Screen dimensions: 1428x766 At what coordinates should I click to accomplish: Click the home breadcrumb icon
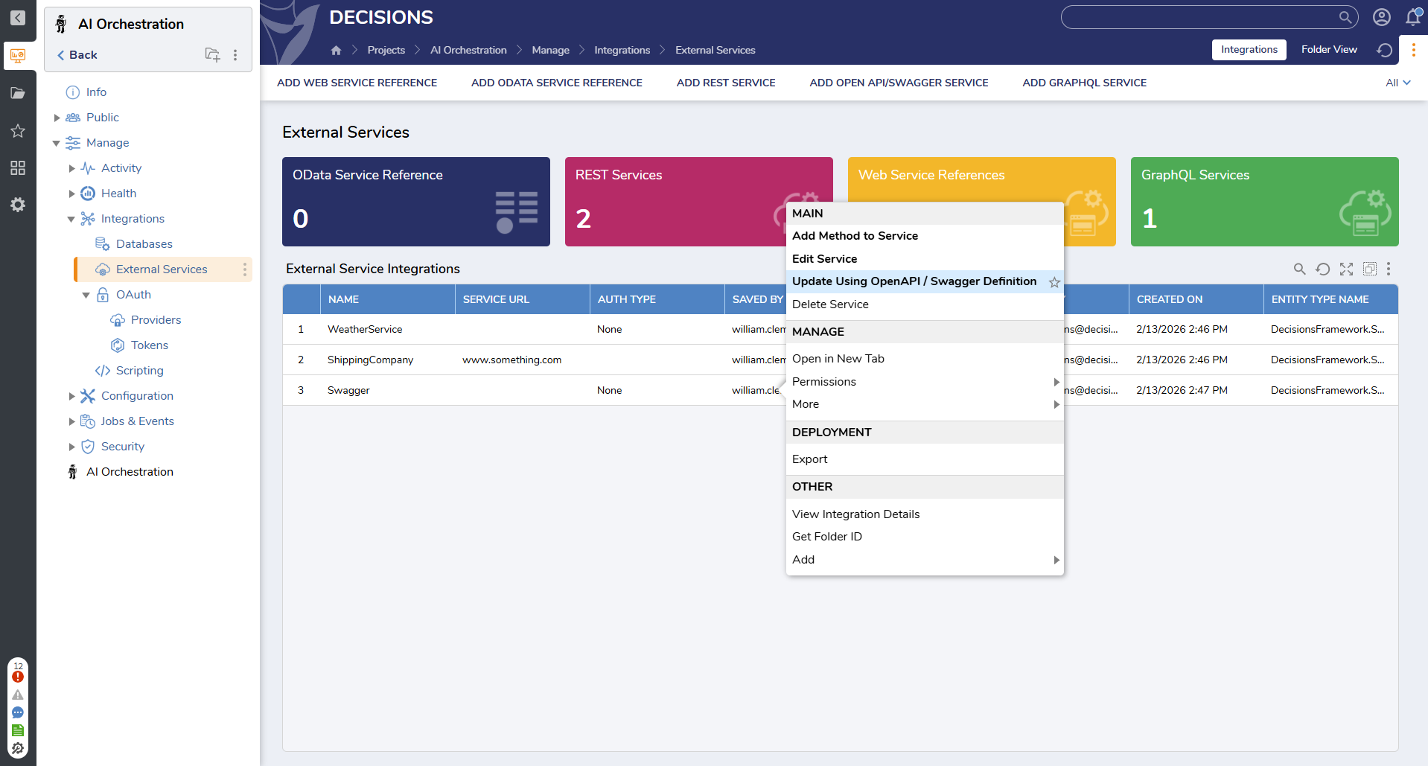tap(336, 50)
